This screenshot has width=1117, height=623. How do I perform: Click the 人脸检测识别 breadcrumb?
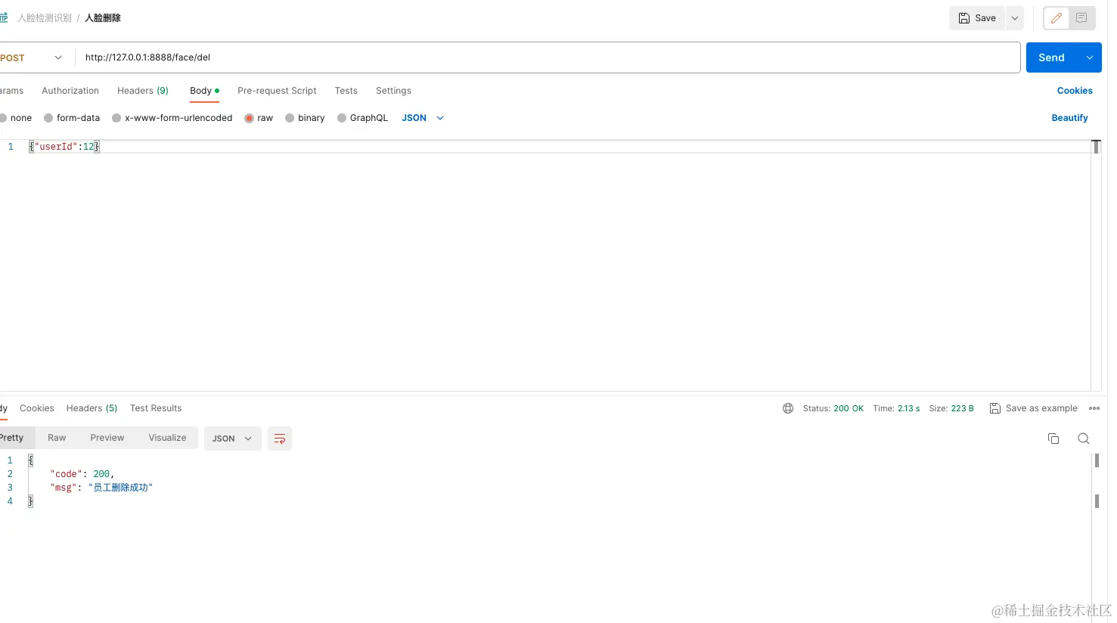(x=45, y=18)
